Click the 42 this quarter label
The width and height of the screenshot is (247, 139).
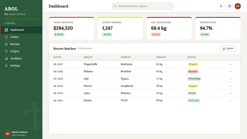click(x=85, y=48)
